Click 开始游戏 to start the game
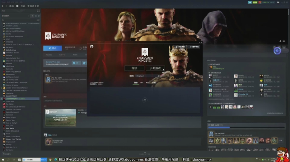This screenshot has height=162, width=290. [x=155, y=68]
